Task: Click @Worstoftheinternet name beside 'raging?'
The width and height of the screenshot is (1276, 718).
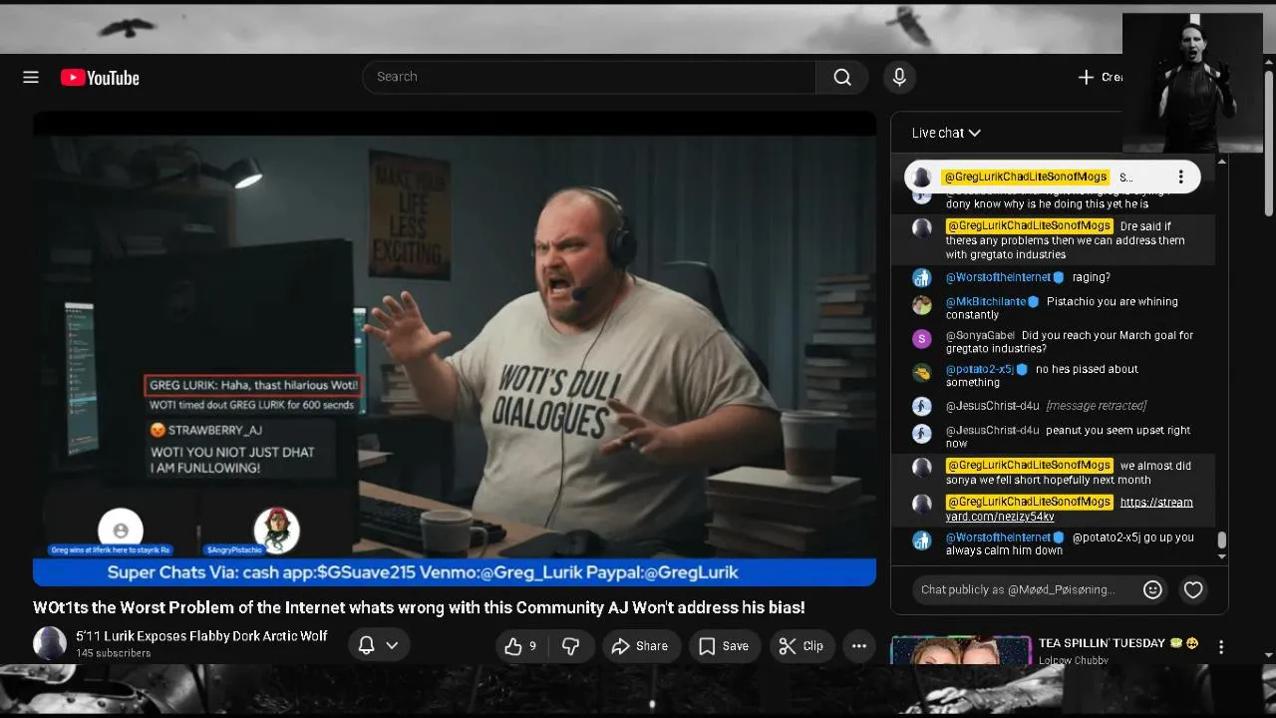Action: coord(998,277)
